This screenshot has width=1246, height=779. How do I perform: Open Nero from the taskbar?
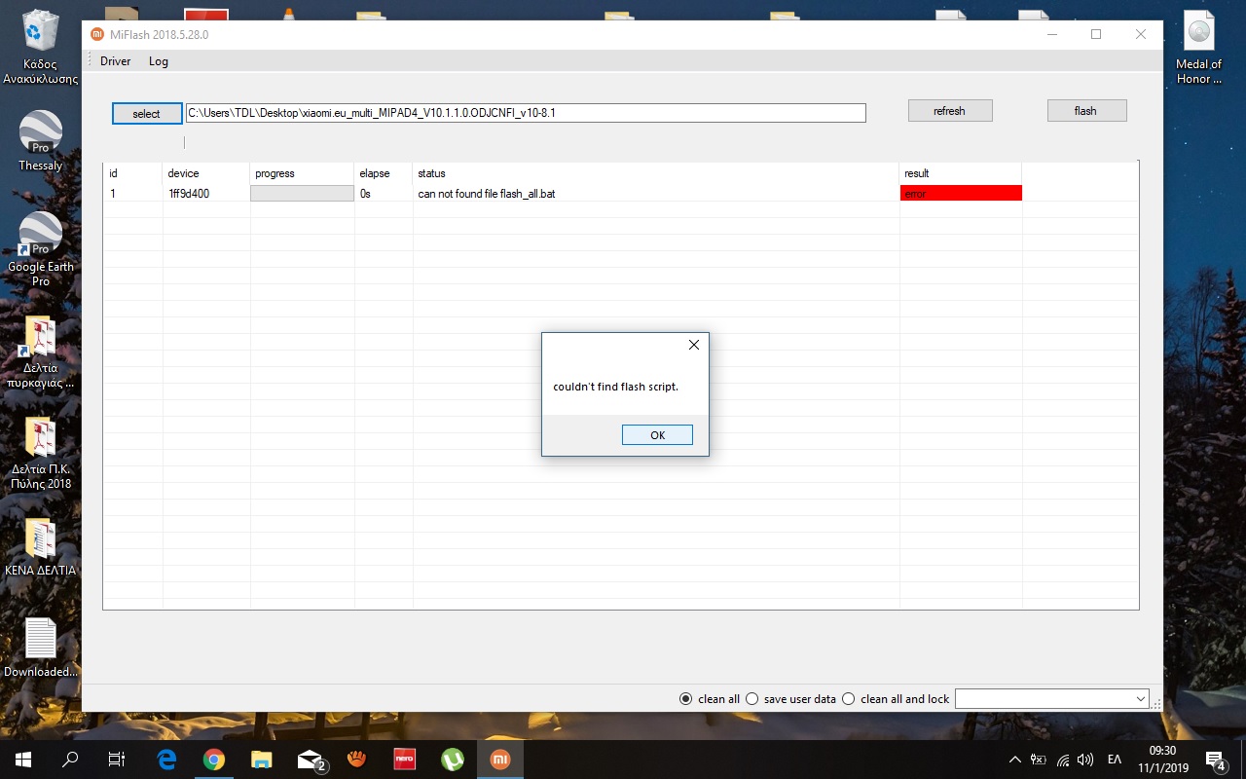[405, 760]
